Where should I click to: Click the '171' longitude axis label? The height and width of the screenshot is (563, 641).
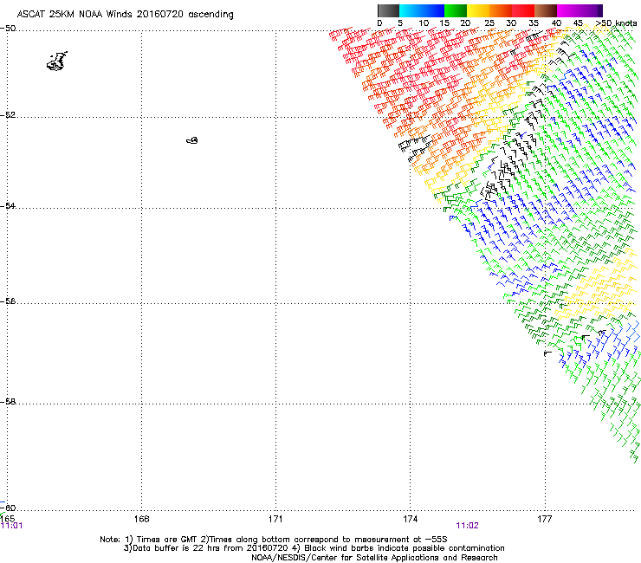pos(275,519)
